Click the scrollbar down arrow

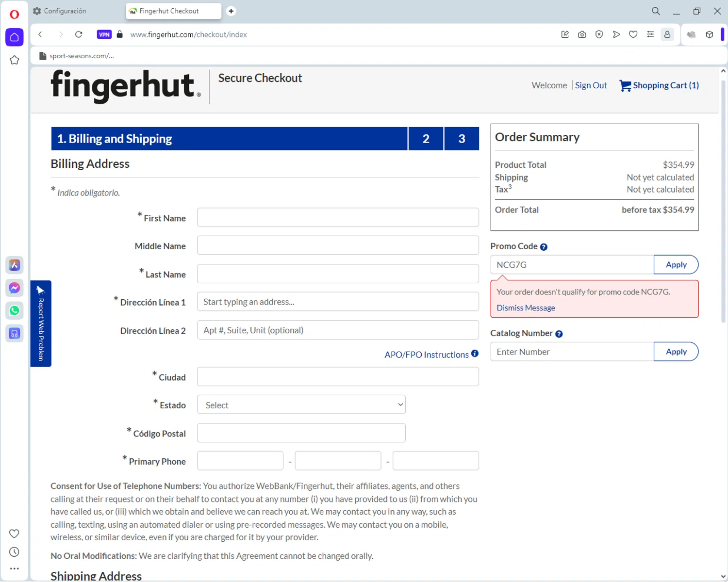(723, 577)
